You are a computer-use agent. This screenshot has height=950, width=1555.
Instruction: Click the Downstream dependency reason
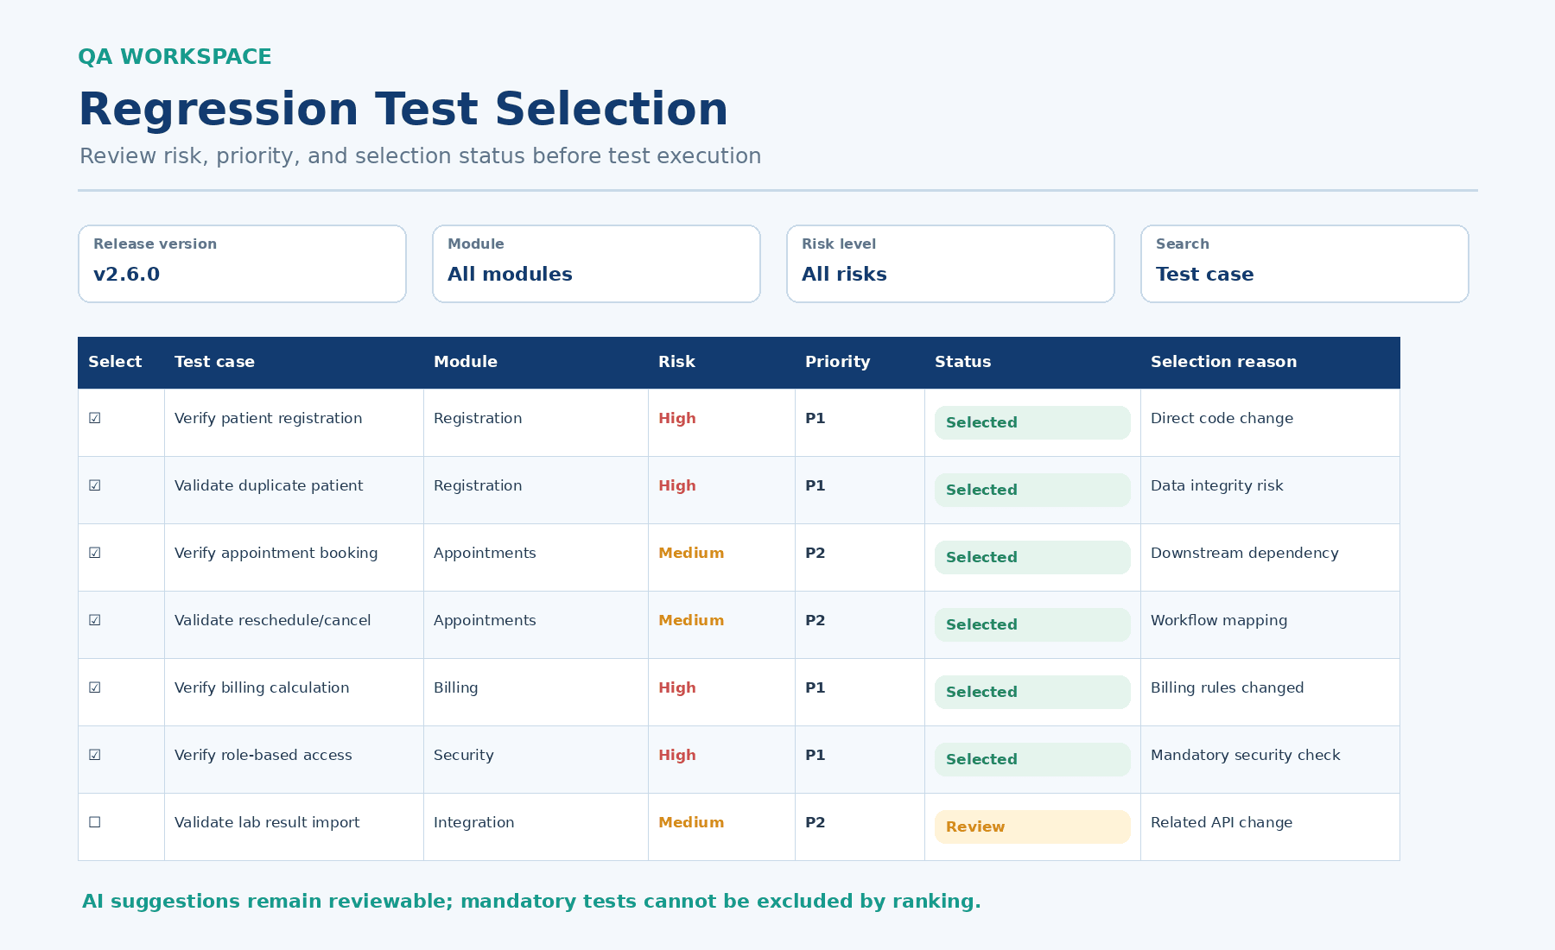coord(1244,553)
